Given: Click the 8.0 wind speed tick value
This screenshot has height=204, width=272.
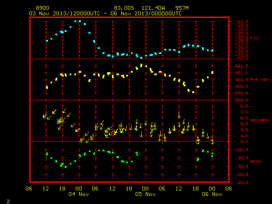Looking at the screenshot, I should pos(244,106).
